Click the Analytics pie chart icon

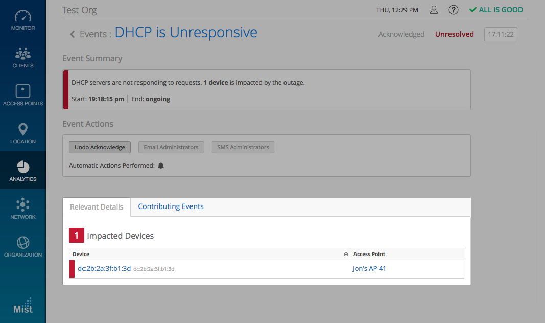point(22,167)
